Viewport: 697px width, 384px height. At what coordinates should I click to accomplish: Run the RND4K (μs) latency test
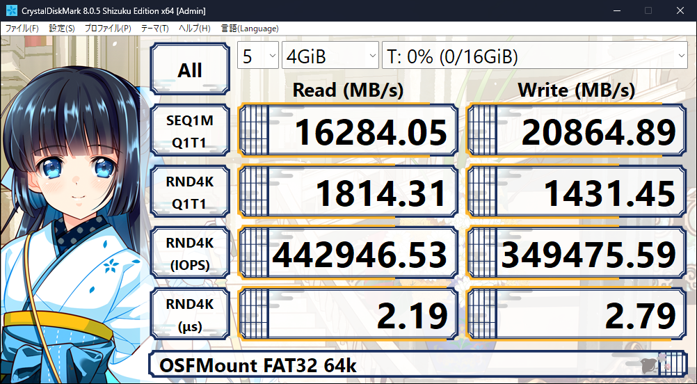coord(190,314)
